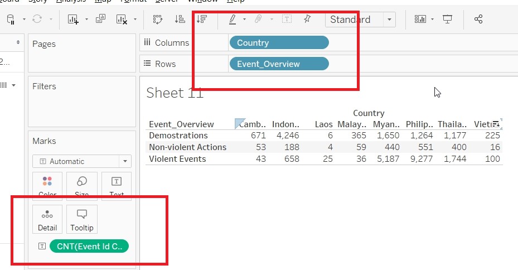This screenshot has height=270, width=518.
Task: Click the Tooltip button in Marks card
Action: [x=82, y=219]
